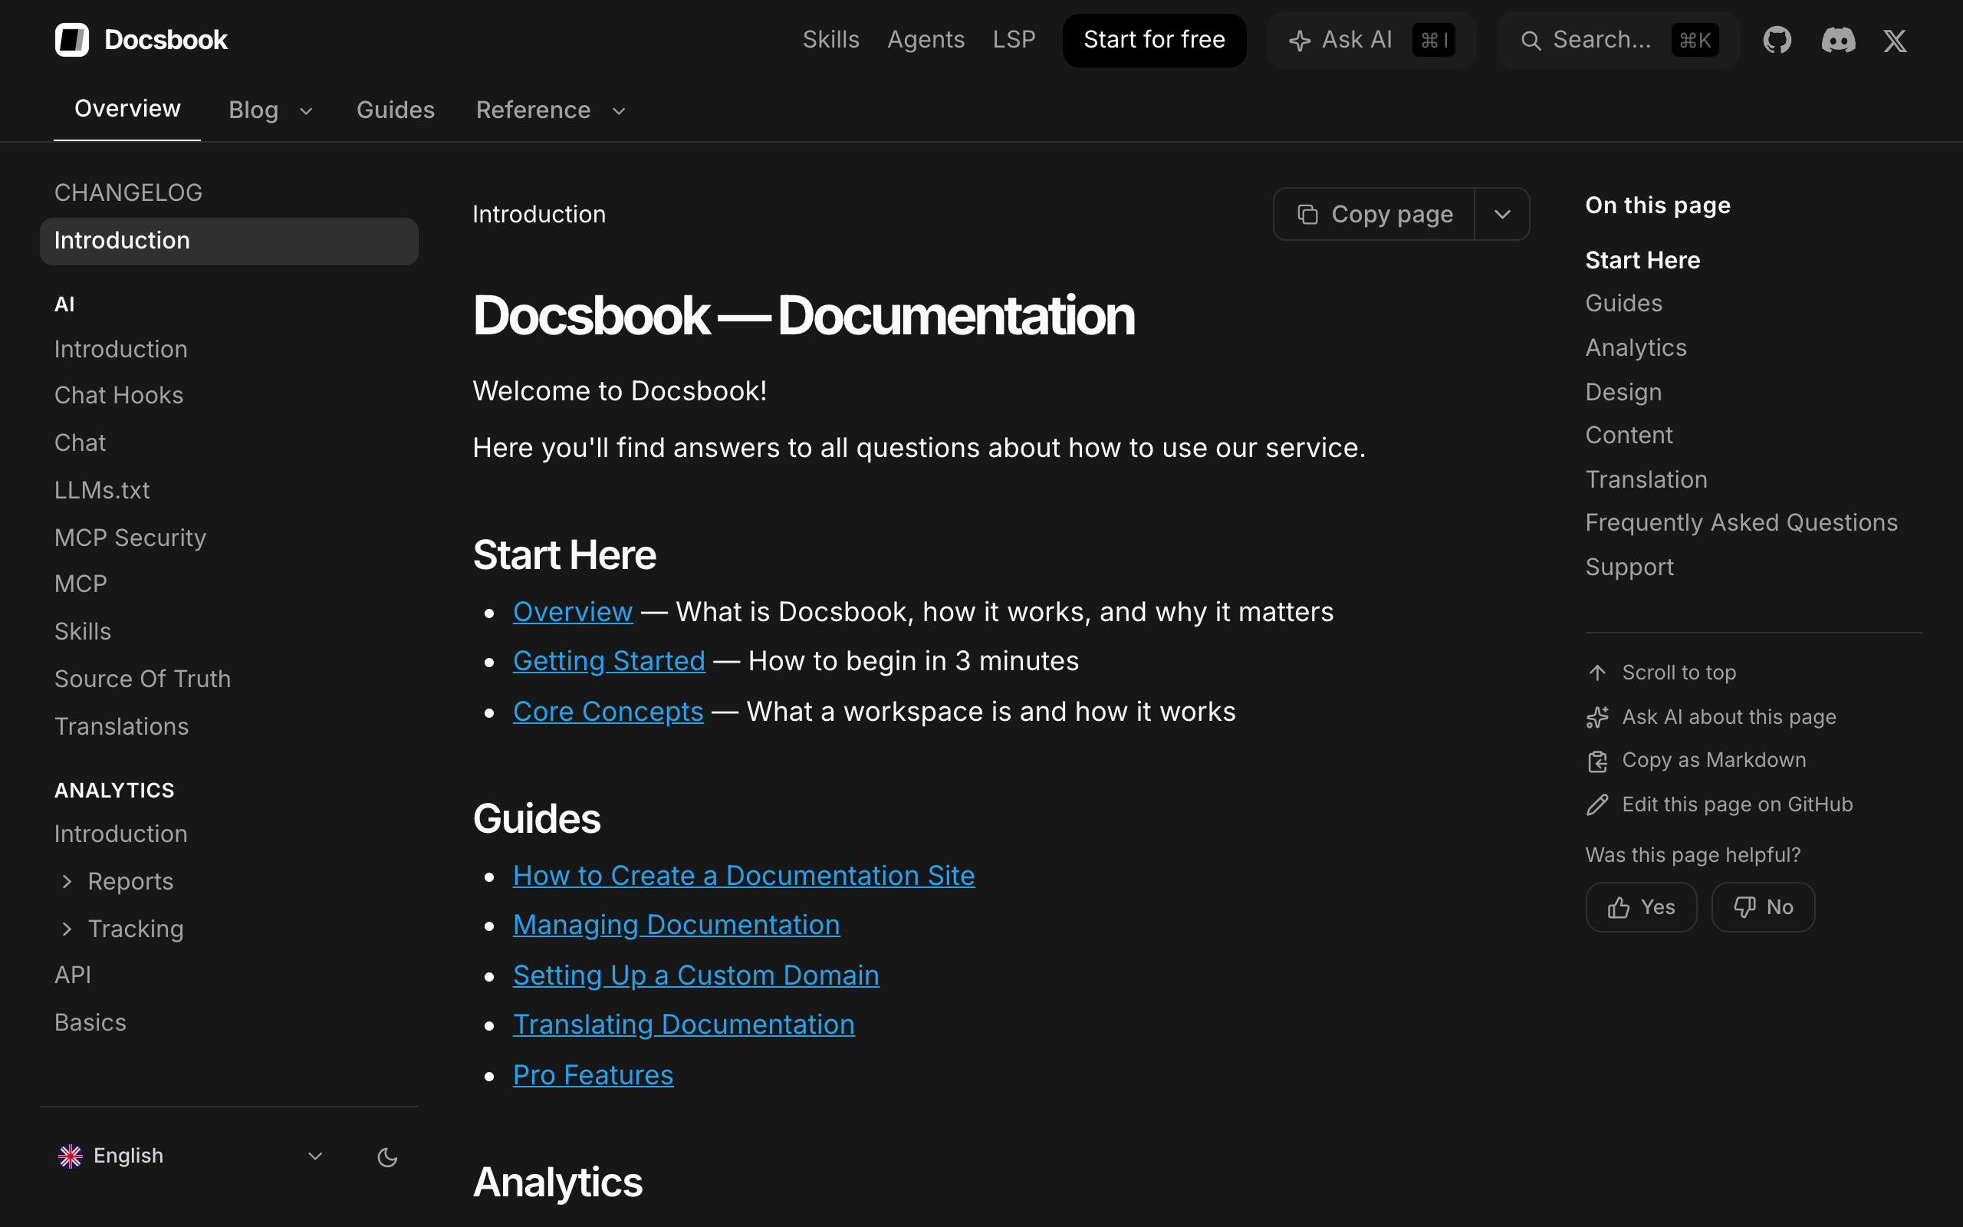
Task: Open Source Of Truth in the sidebar
Action: click(143, 679)
